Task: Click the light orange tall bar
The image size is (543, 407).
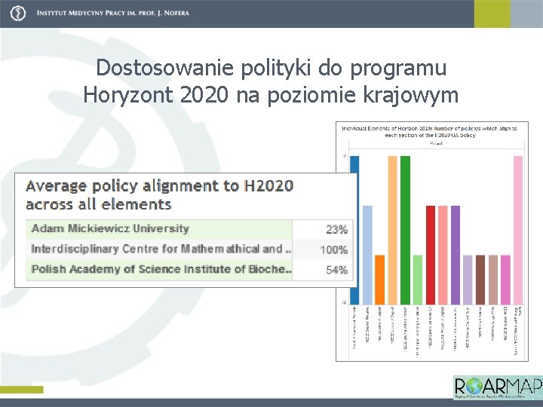Action: [x=392, y=230]
